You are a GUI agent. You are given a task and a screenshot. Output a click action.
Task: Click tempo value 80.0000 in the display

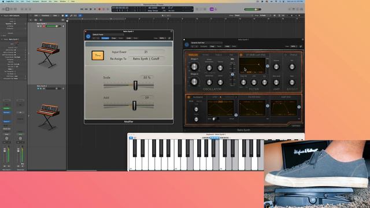[x=153, y=8]
